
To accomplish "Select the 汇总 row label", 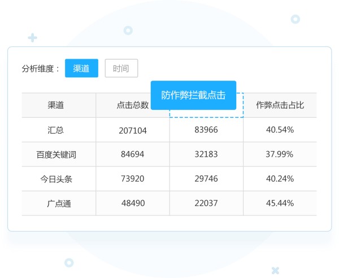I will tap(56, 130).
